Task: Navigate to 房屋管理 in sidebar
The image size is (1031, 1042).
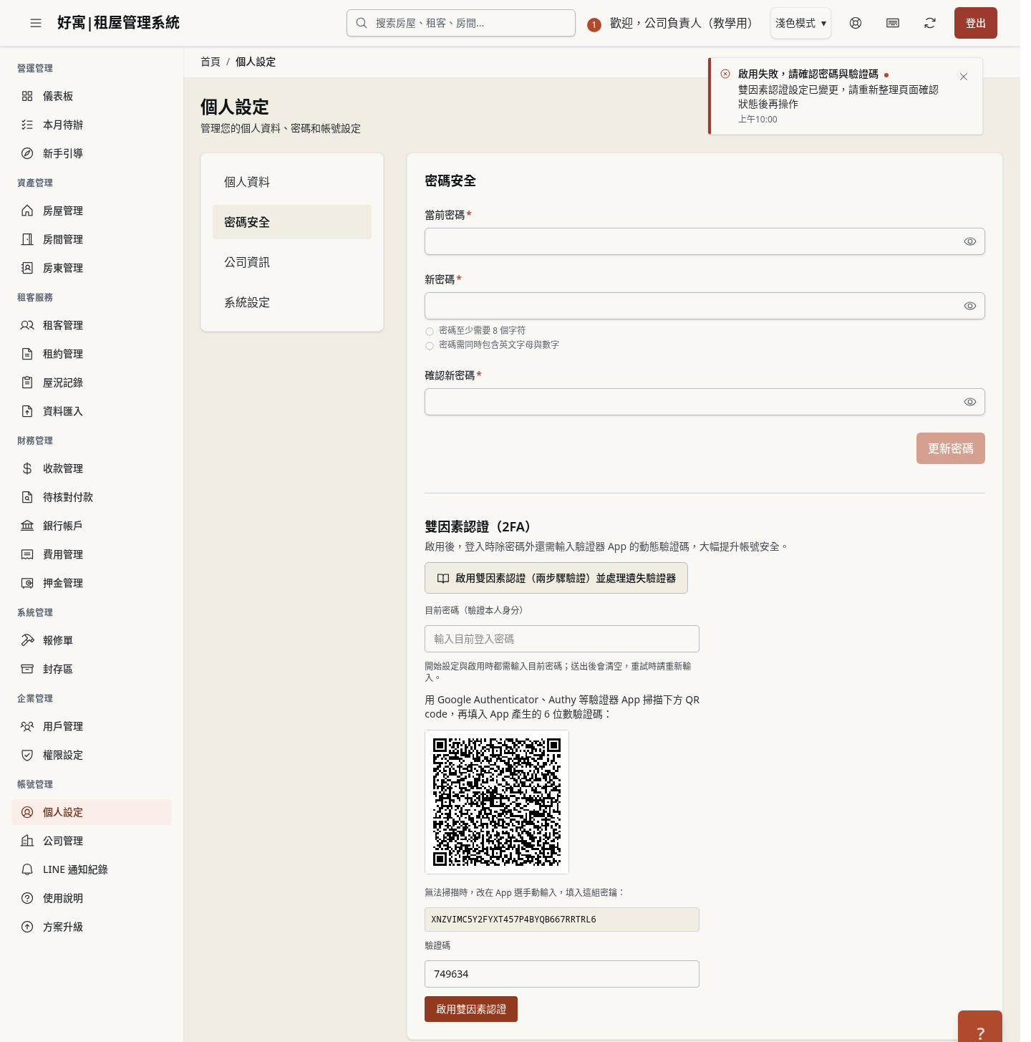Action: click(92, 211)
